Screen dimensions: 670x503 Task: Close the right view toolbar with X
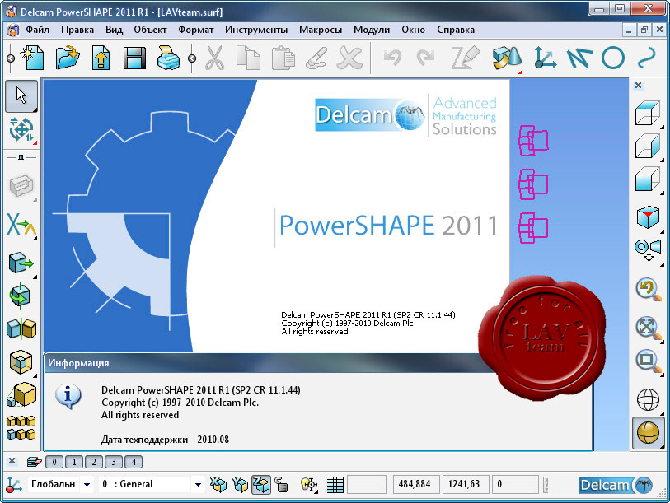pyautogui.click(x=639, y=86)
